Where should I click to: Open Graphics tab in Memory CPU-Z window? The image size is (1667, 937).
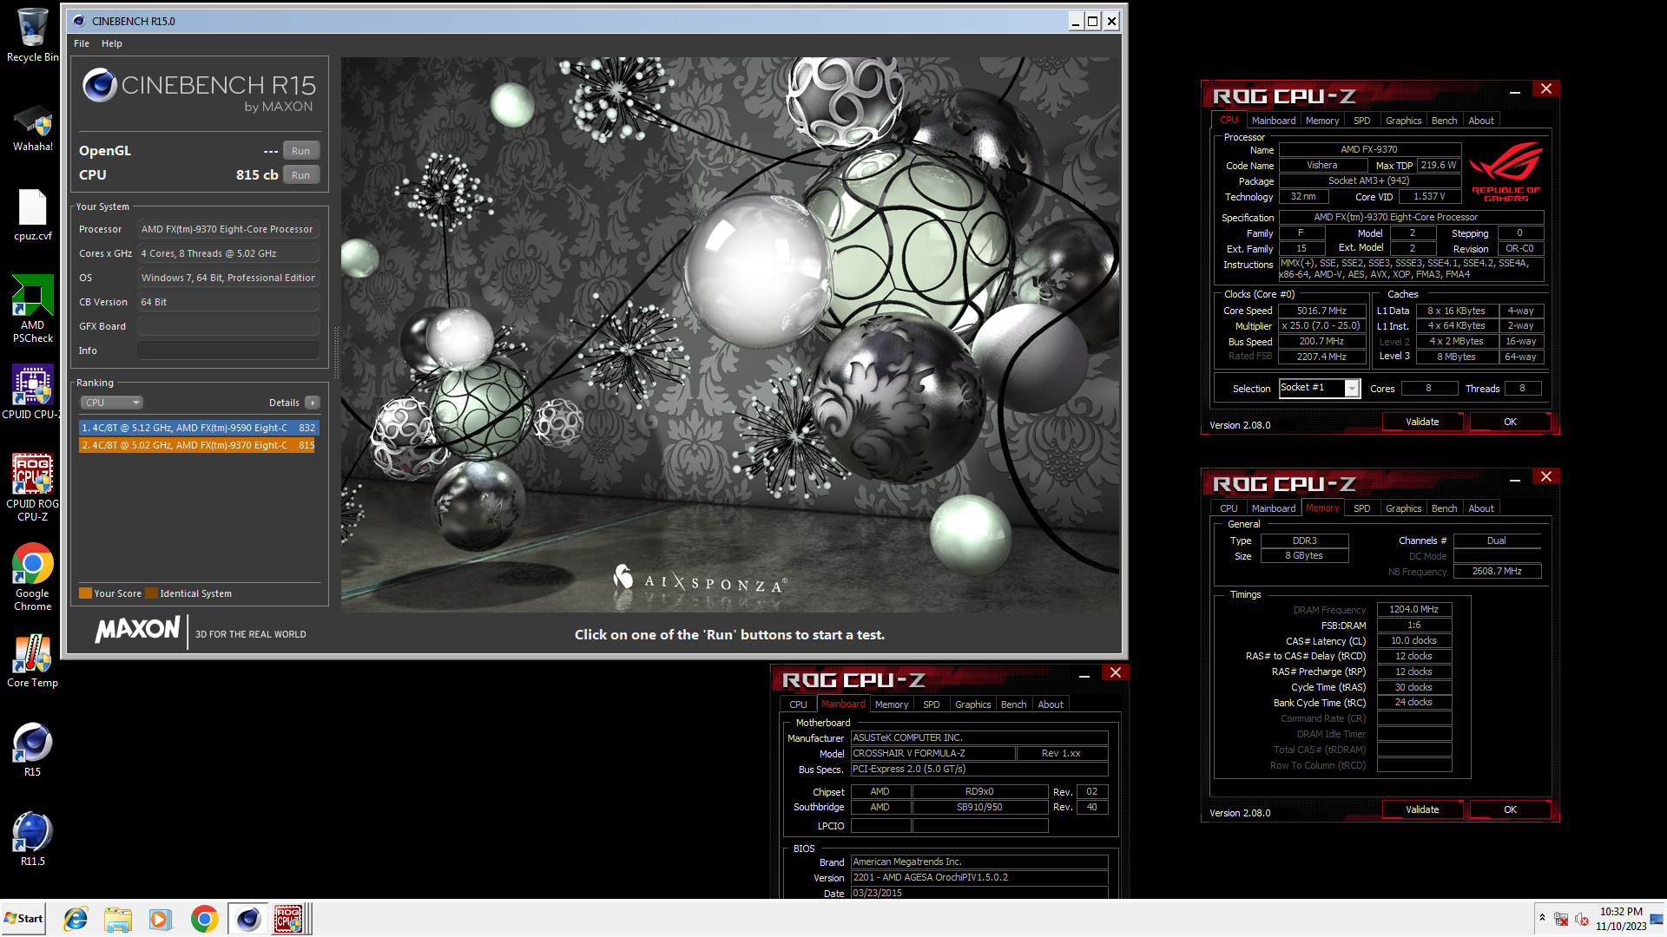[x=1403, y=508]
